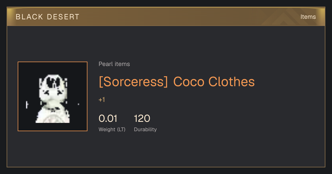Select the 0.01 weight value

108,118
